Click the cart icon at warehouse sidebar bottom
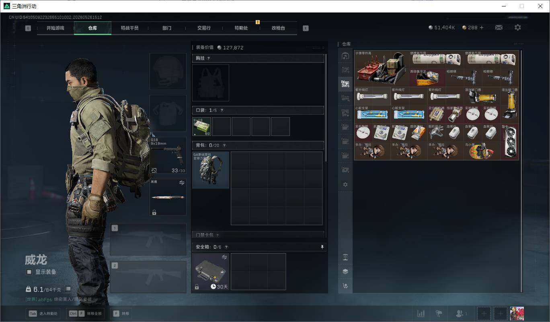This screenshot has width=550, height=322. point(345,286)
